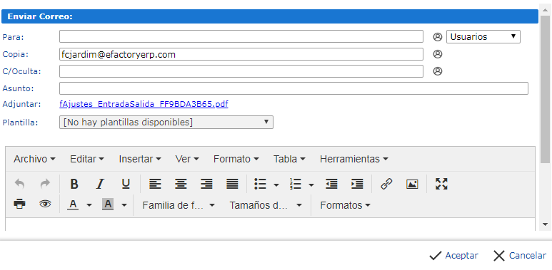Open the text color palette arrow
The height and width of the screenshot is (270, 552).
click(x=89, y=205)
